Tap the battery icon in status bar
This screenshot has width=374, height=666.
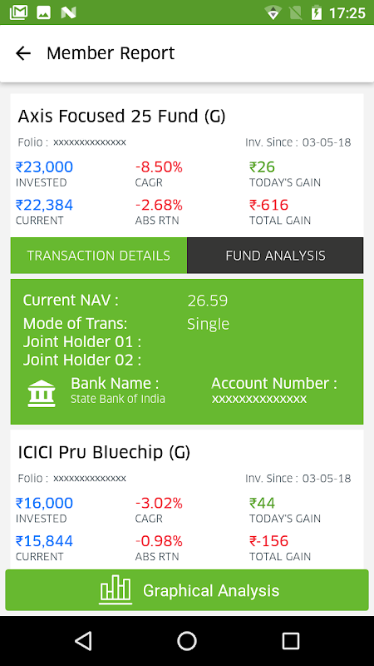coord(317,12)
